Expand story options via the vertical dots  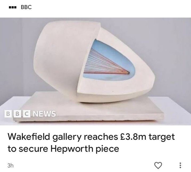coord(180,165)
